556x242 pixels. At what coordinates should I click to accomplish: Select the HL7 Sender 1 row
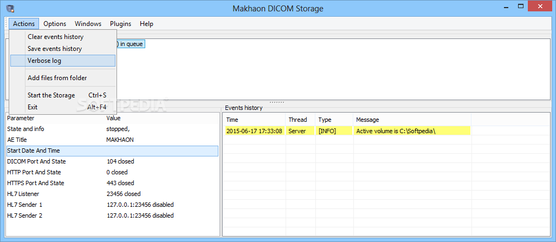(112, 205)
